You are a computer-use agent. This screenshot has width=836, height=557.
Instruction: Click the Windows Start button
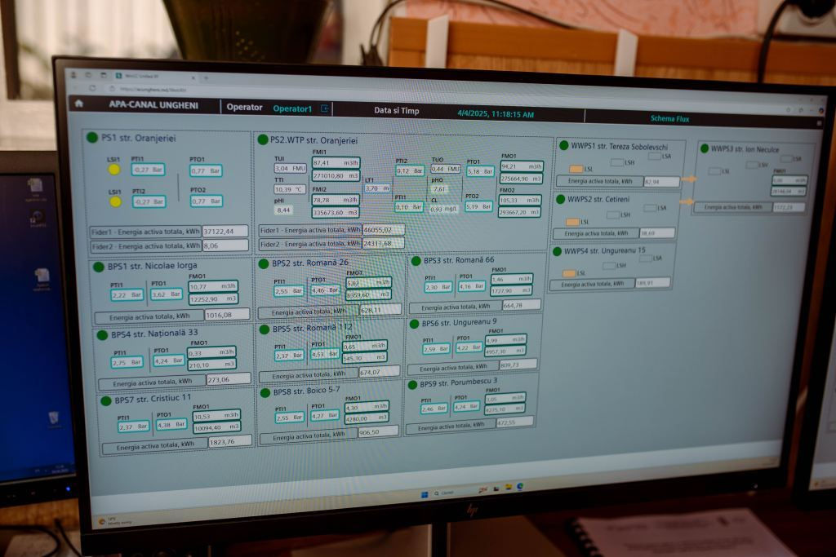click(425, 494)
